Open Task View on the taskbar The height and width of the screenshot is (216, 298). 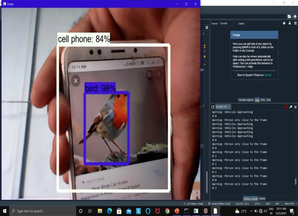click(x=90, y=211)
